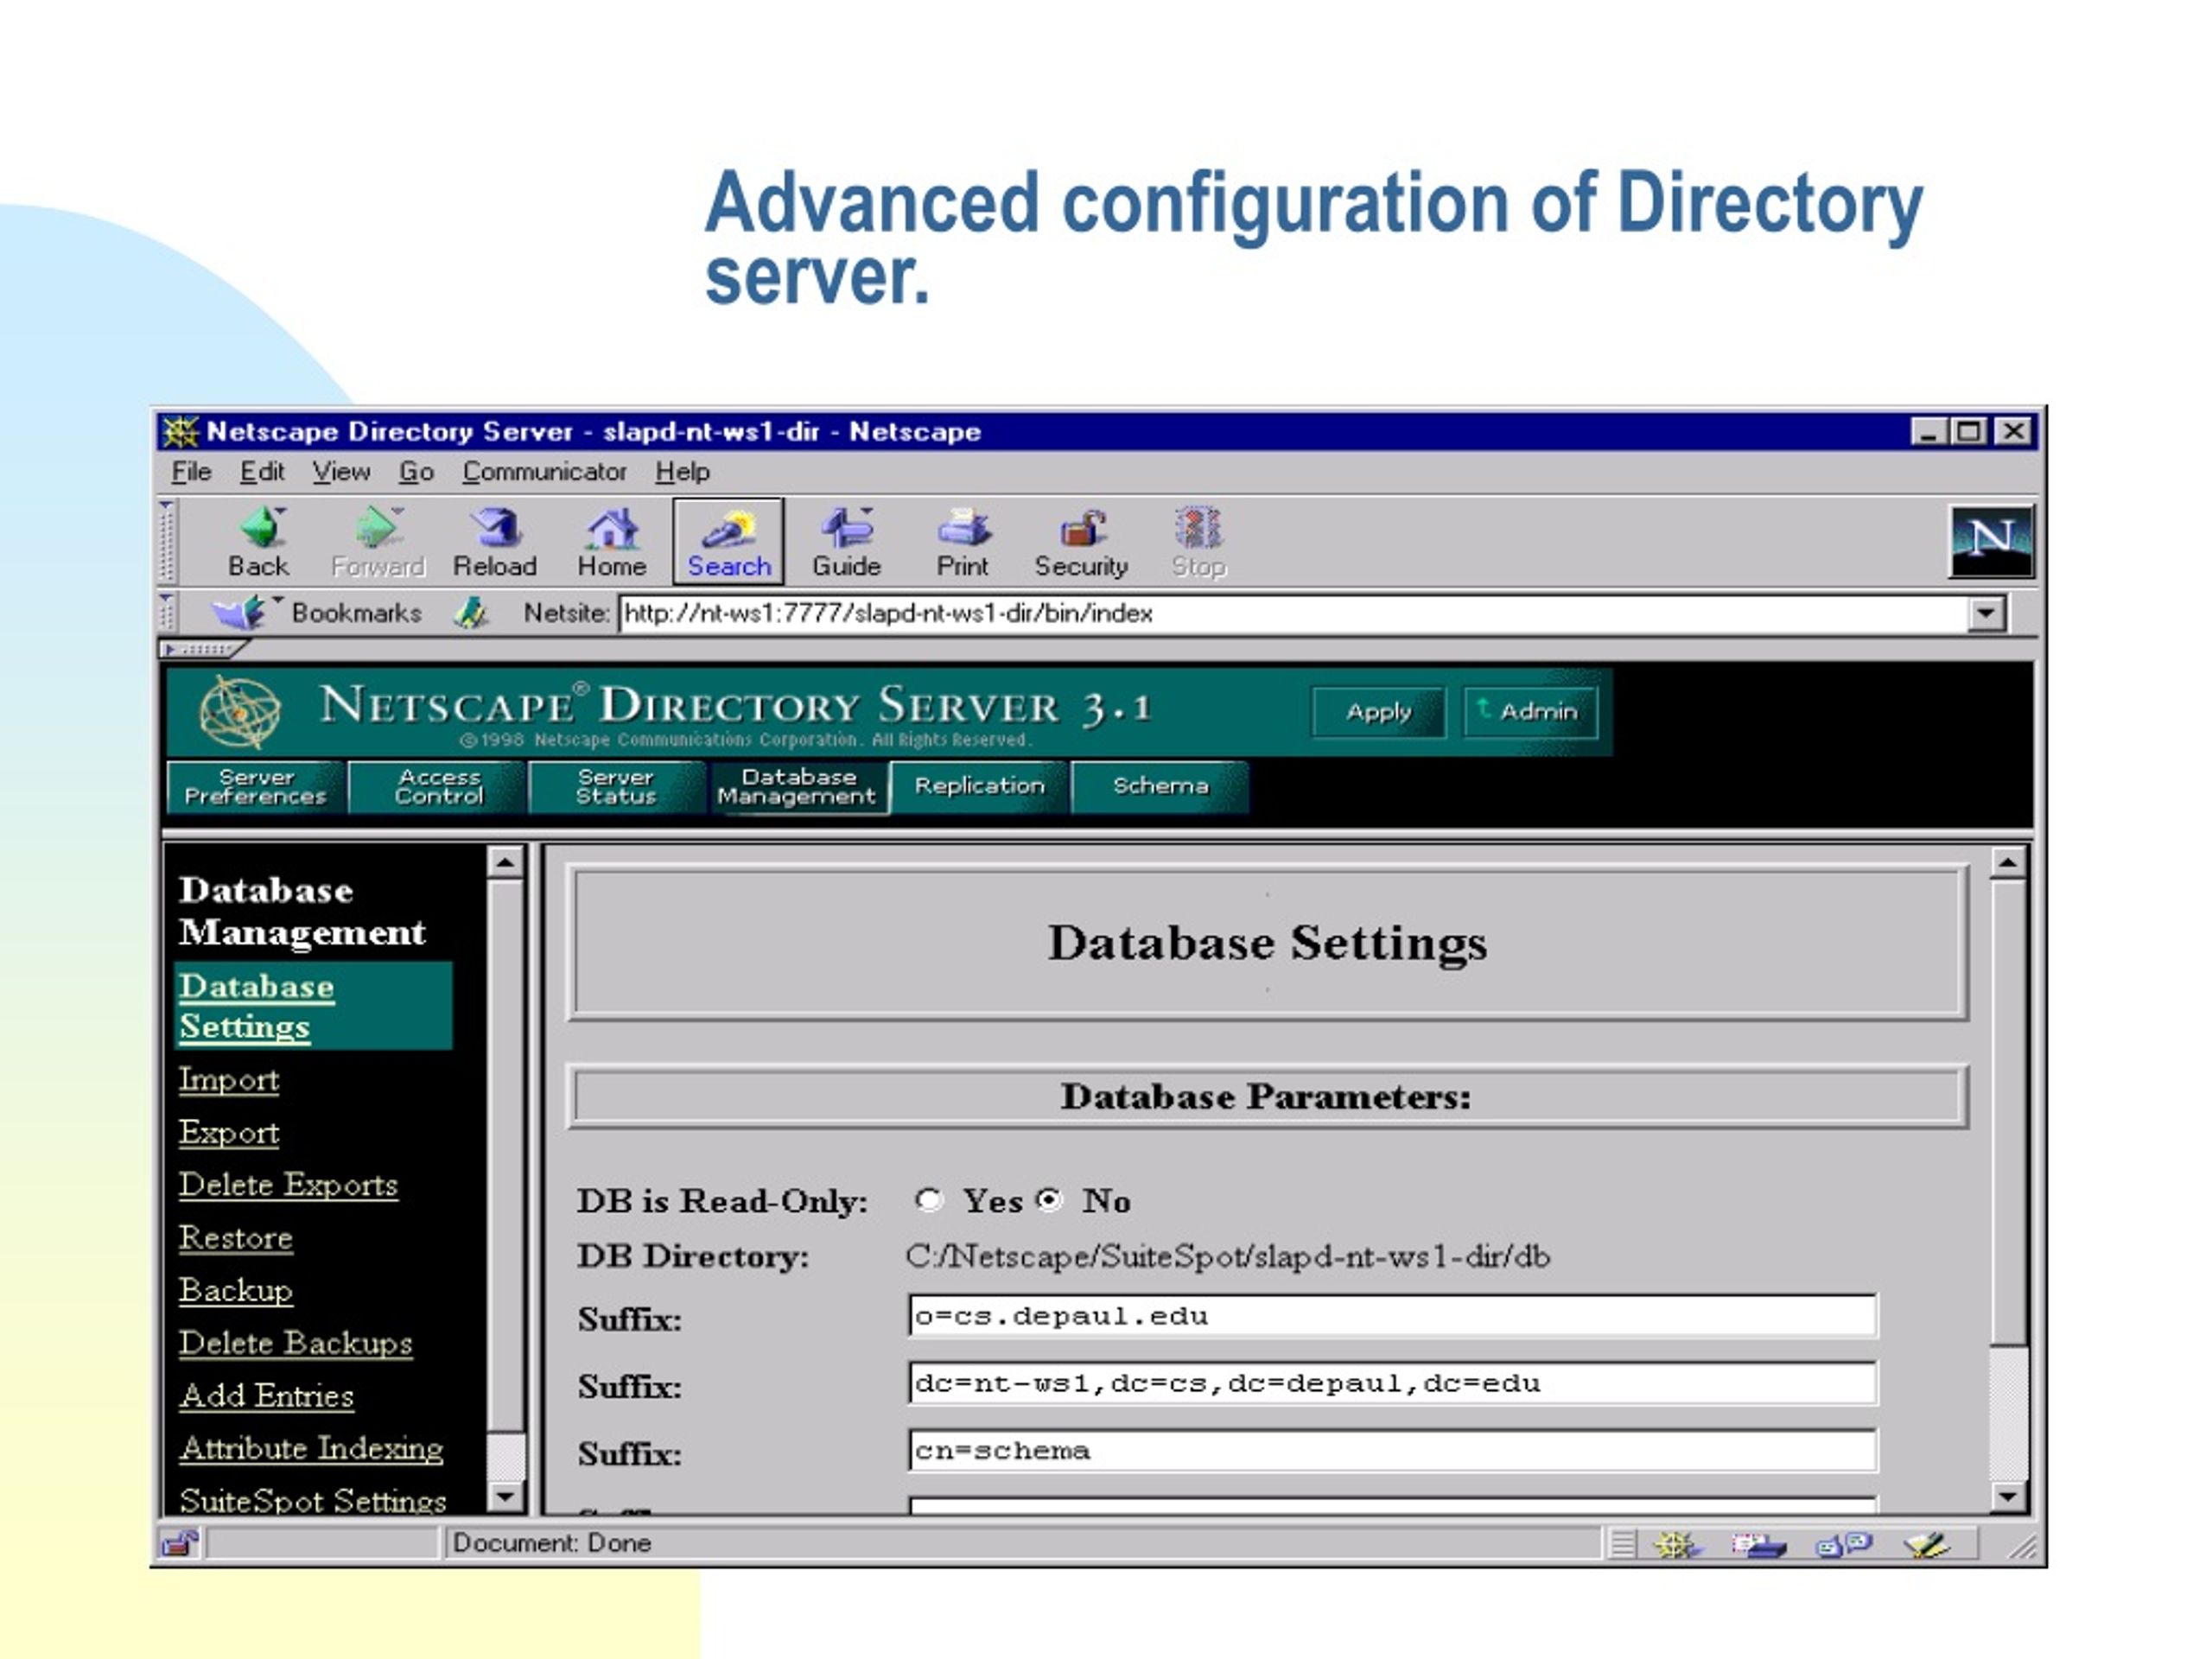Viewport: 2212px width, 1659px height.
Task: Collapse the navigation toolbar grip
Action: 167,541
